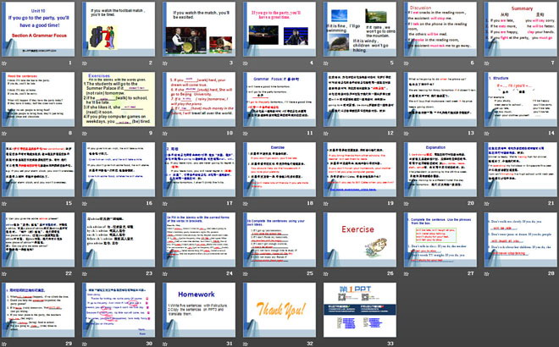Click the transition star icon under slide 24
The height and width of the screenshot is (347, 559).
pos(165,273)
